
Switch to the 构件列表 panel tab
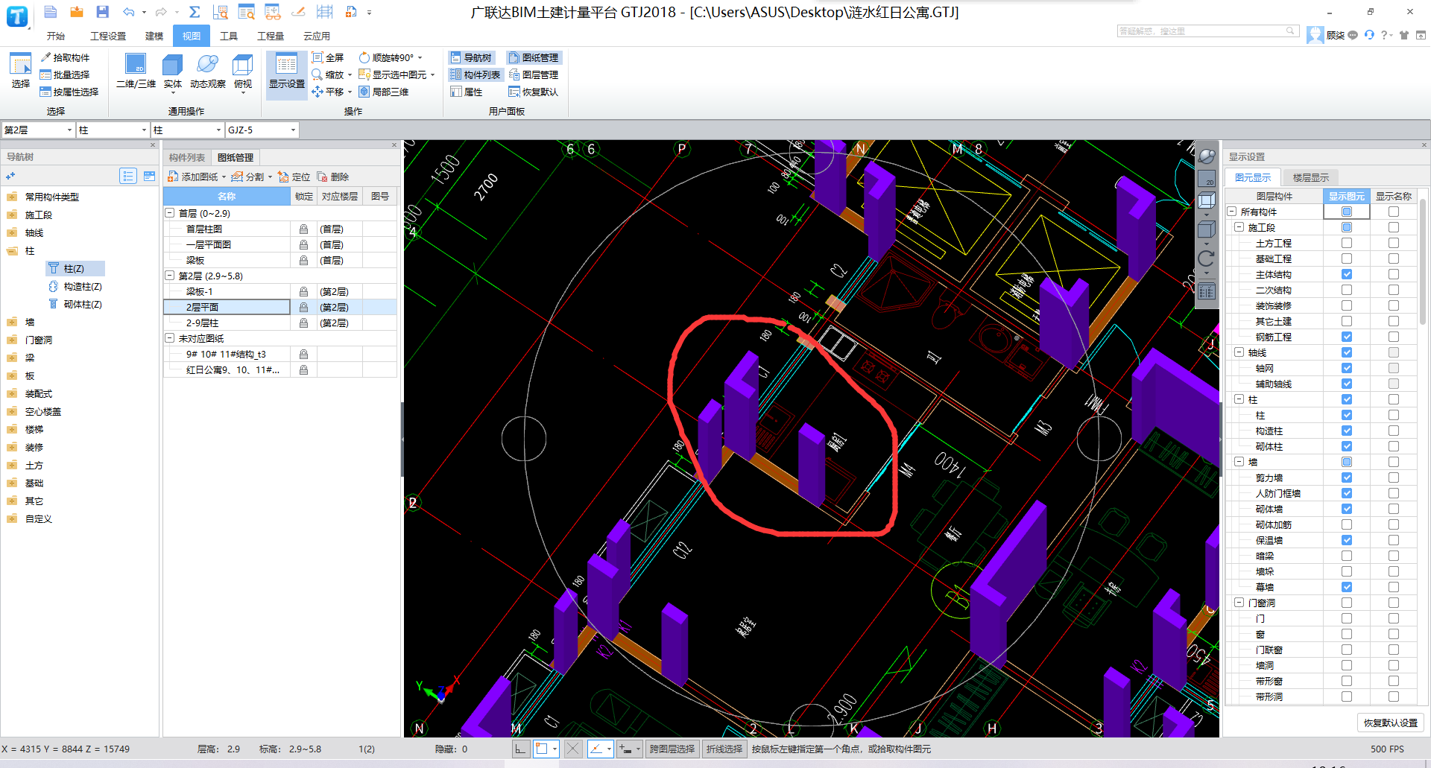tap(187, 157)
